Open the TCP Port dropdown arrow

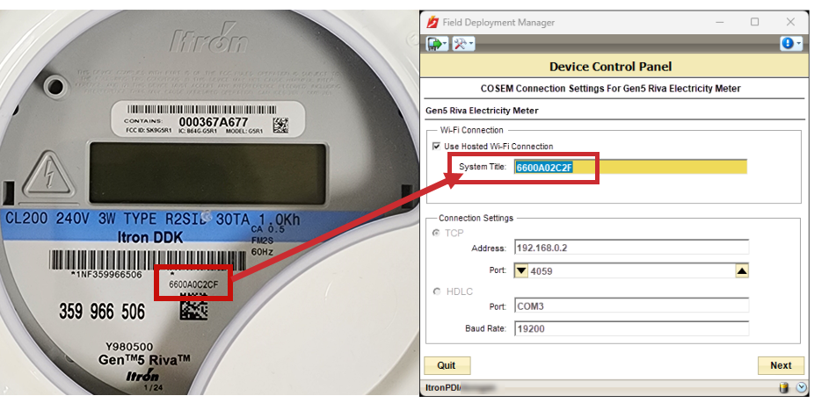coord(521,270)
